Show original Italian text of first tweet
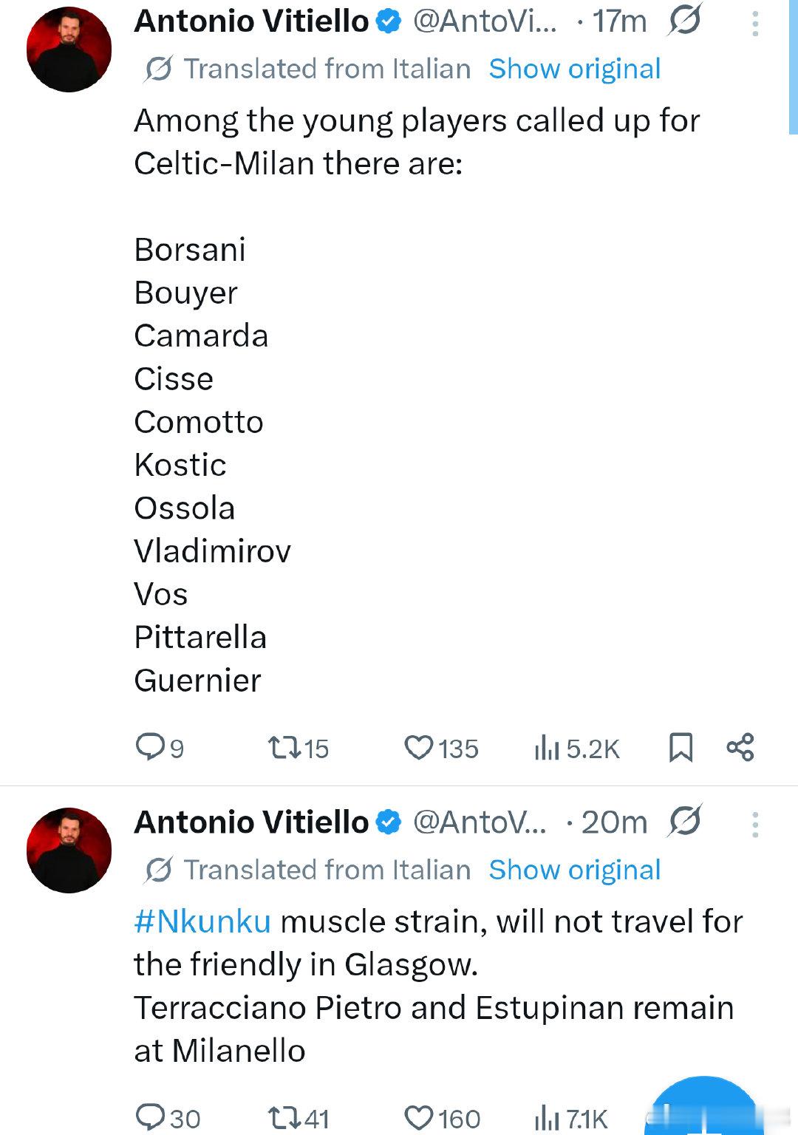 click(575, 69)
